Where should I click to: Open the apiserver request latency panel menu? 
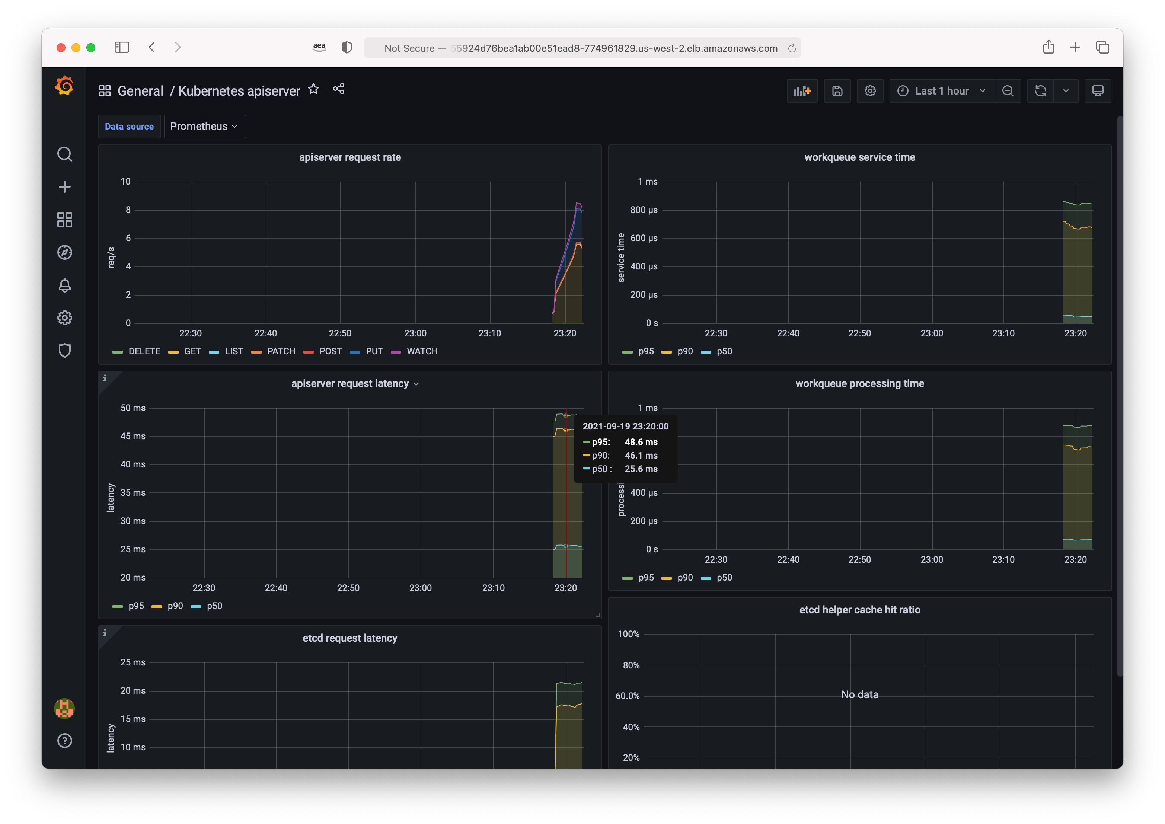pyautogui.click(x=416, y=384)
